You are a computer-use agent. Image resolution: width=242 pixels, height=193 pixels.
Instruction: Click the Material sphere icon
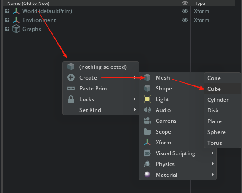pos(147,175)
